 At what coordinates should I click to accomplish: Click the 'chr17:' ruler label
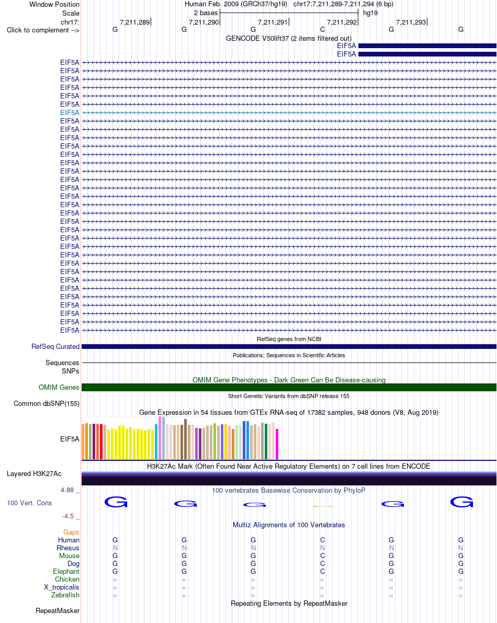pos(70,22)
